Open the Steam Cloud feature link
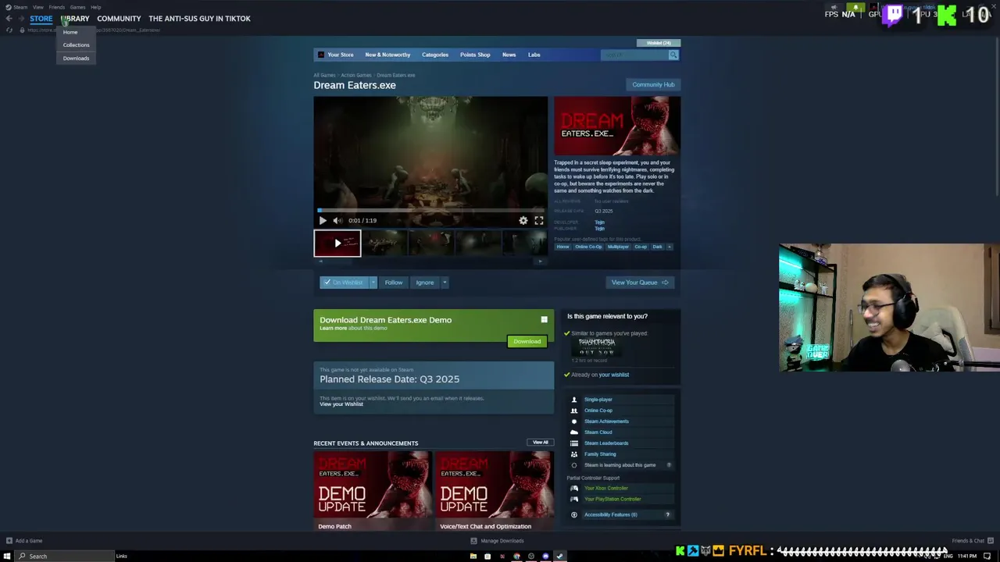 (598, 432)
